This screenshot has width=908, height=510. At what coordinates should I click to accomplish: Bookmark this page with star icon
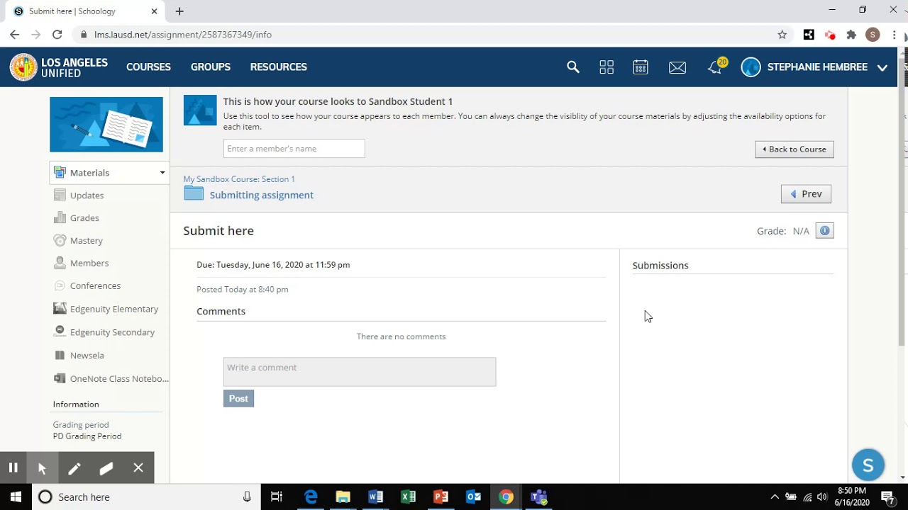782,35
